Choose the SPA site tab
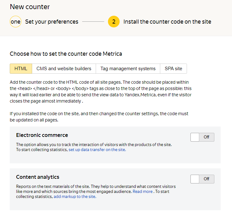Image resolution: width=232 pixels, height=214 pixels. [x=173, y=69]
